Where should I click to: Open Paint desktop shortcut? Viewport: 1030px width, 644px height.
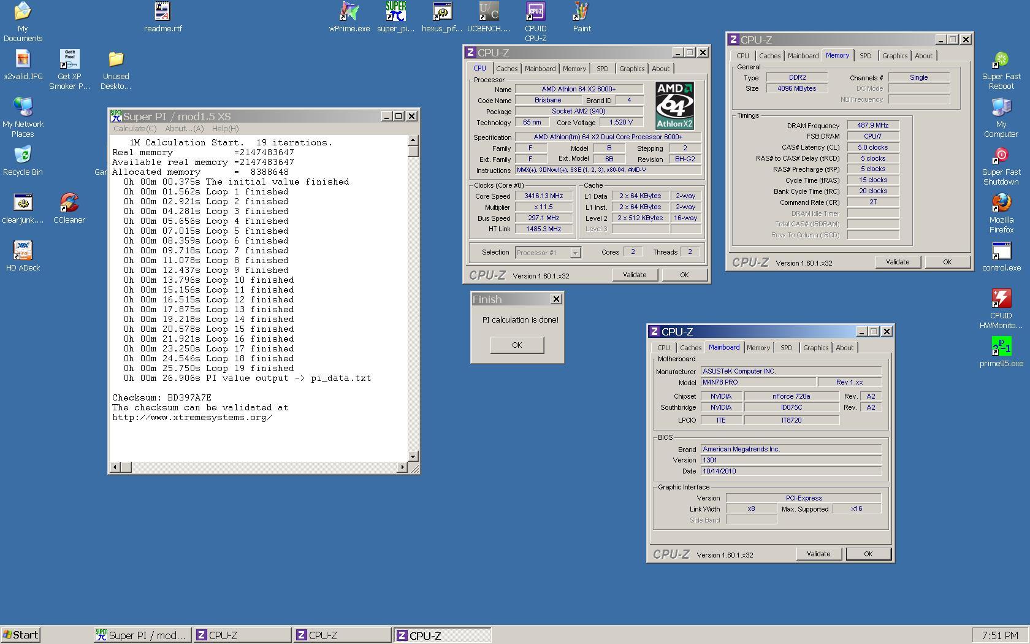[582, 17]
